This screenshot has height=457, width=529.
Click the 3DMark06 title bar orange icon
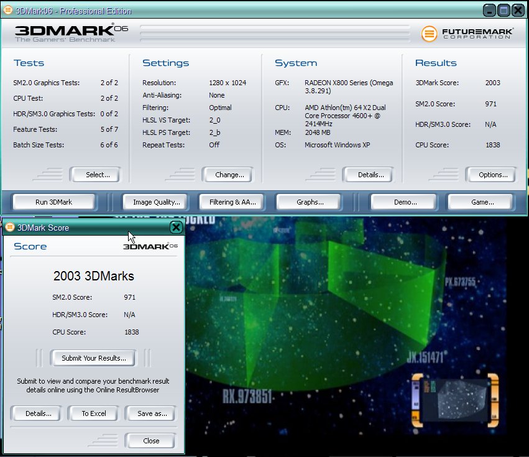point(8,10)
